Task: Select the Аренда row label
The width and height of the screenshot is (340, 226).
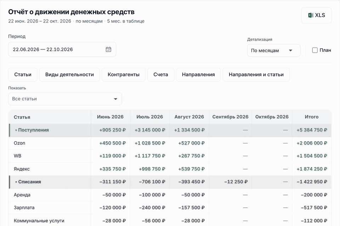Action: [22, 195]
